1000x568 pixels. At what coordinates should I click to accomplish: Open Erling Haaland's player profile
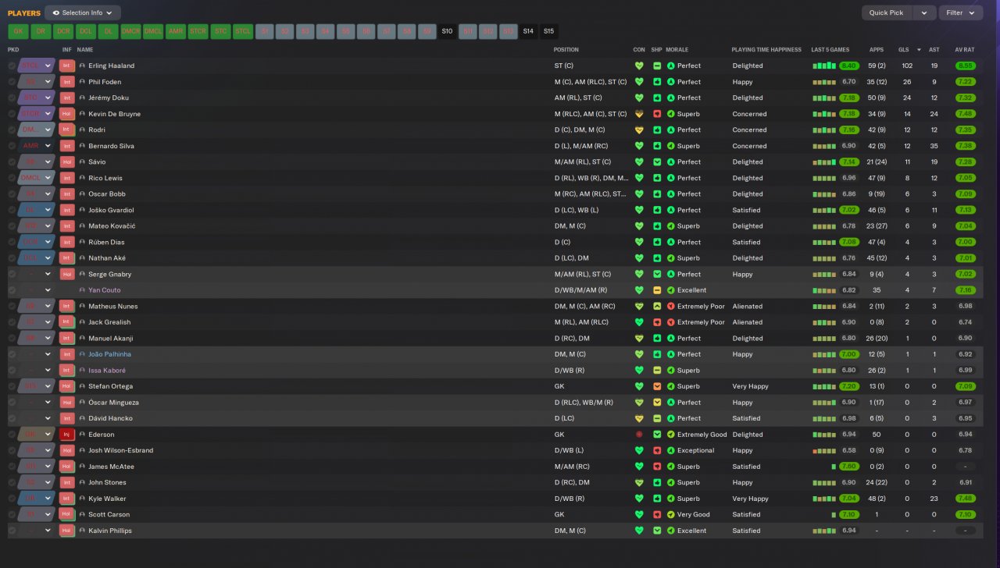pos(111,66)
